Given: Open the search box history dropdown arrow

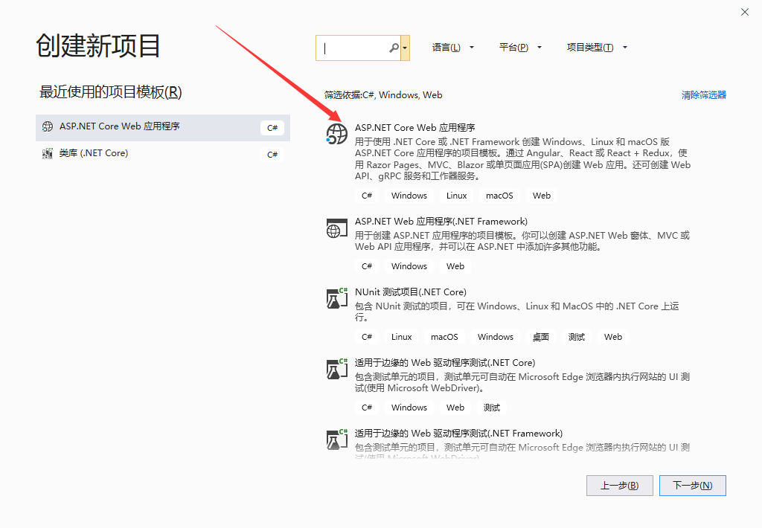Looking at the screenshot, I should click(x=405, y=48).
